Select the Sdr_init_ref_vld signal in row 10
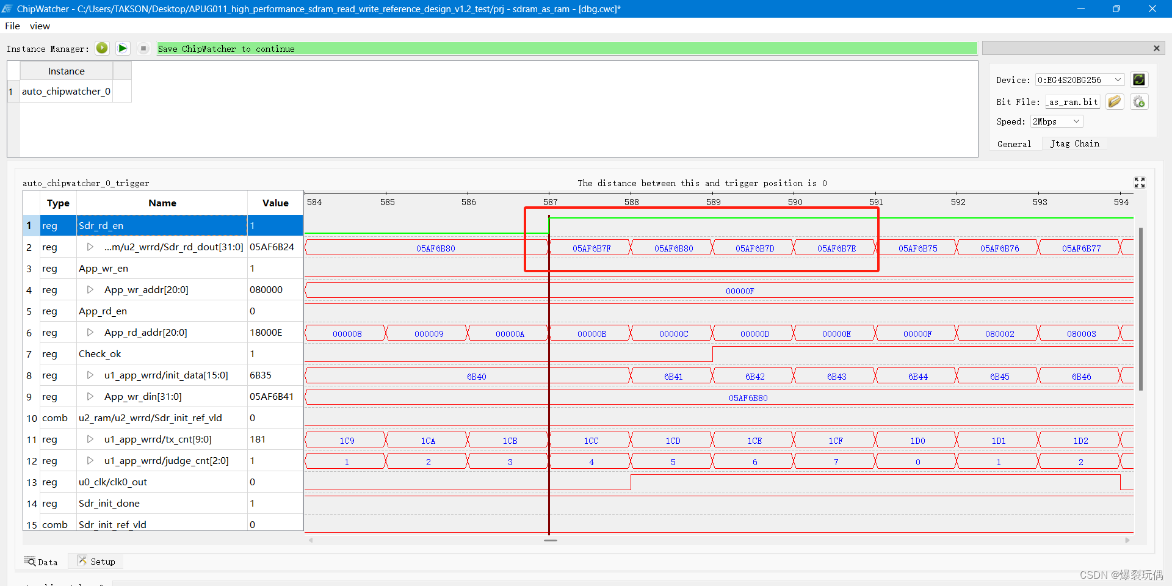The image size is (1172, 586). (163, 418)
